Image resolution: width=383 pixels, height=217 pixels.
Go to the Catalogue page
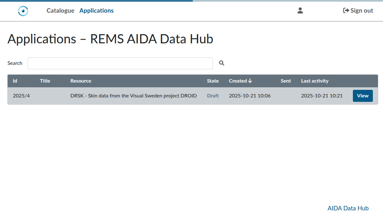[x=60, y=11]
